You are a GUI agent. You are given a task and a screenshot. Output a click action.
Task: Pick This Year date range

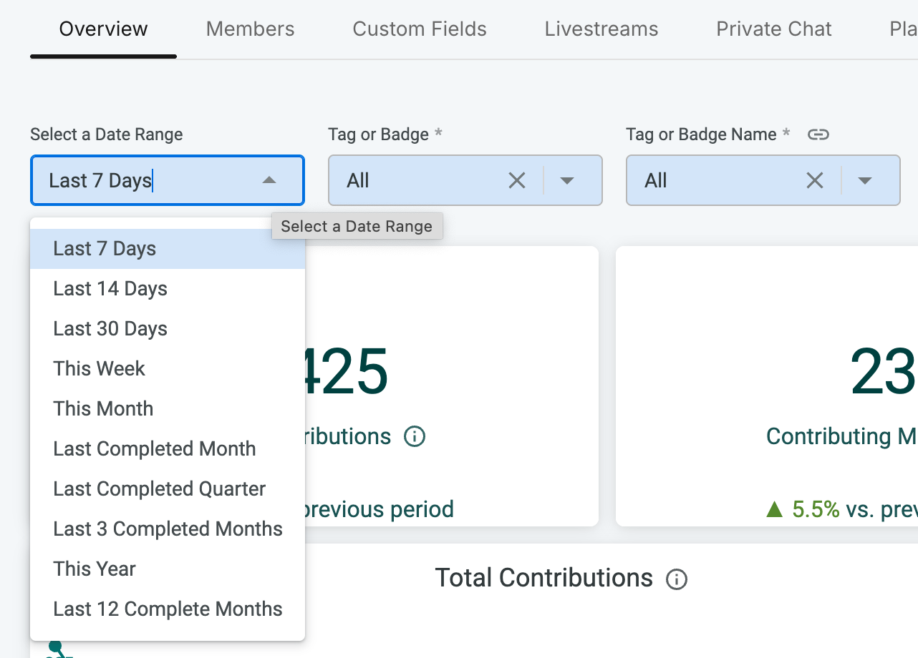(95, 569)
